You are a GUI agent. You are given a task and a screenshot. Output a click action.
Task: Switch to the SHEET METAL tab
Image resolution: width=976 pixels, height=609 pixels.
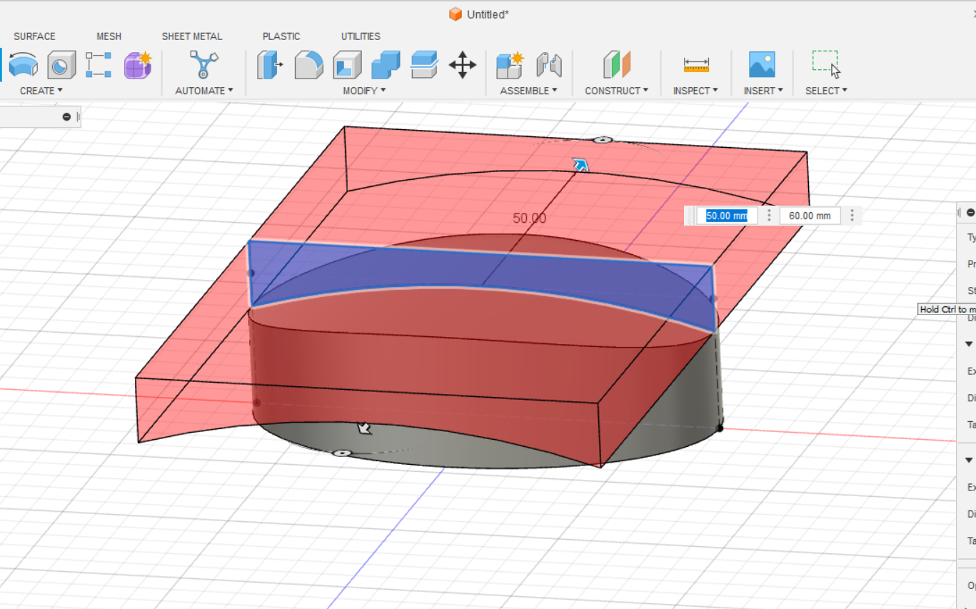[192, 36]
